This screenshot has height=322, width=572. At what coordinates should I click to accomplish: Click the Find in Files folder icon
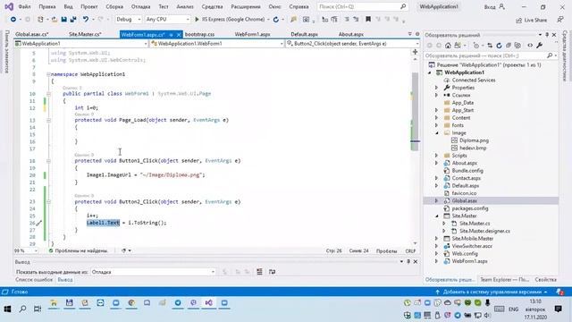293,20
